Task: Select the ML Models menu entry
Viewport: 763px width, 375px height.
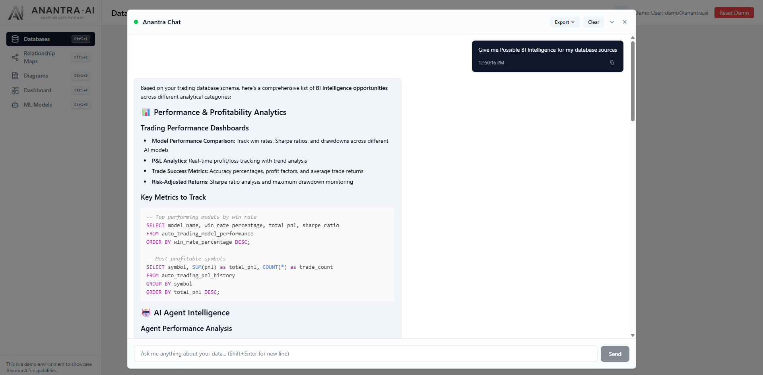Action: coord(37,105)
